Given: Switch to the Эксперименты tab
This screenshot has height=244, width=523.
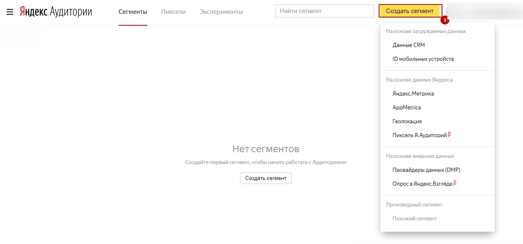Looking at the screenshot, I should tap(221, 12).
